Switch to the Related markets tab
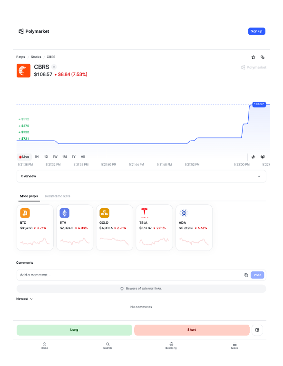 point(58,196)
